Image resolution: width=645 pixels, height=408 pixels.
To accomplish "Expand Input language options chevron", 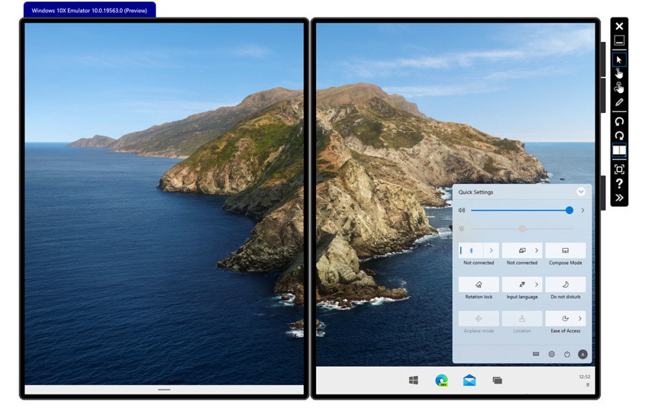I will pyautogui.click(x=537, y=285).
